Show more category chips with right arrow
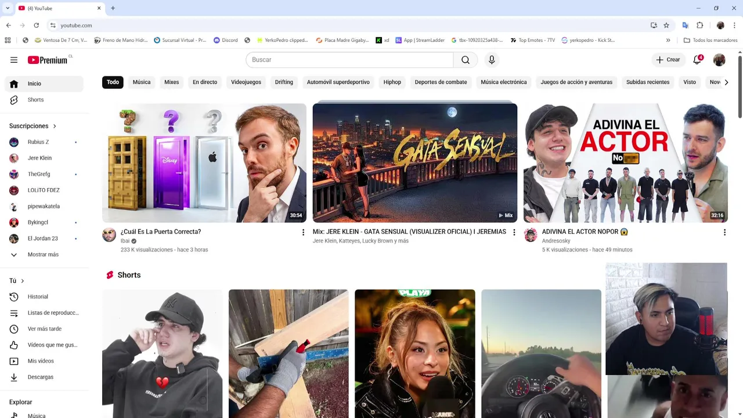This screenshot has width=743, height=418. (x=726, y=82)
